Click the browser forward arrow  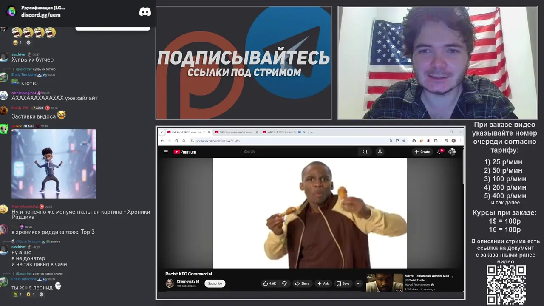pos(169,141)
